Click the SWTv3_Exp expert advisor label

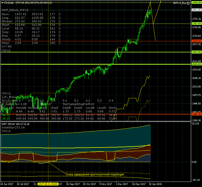[180, 2]
